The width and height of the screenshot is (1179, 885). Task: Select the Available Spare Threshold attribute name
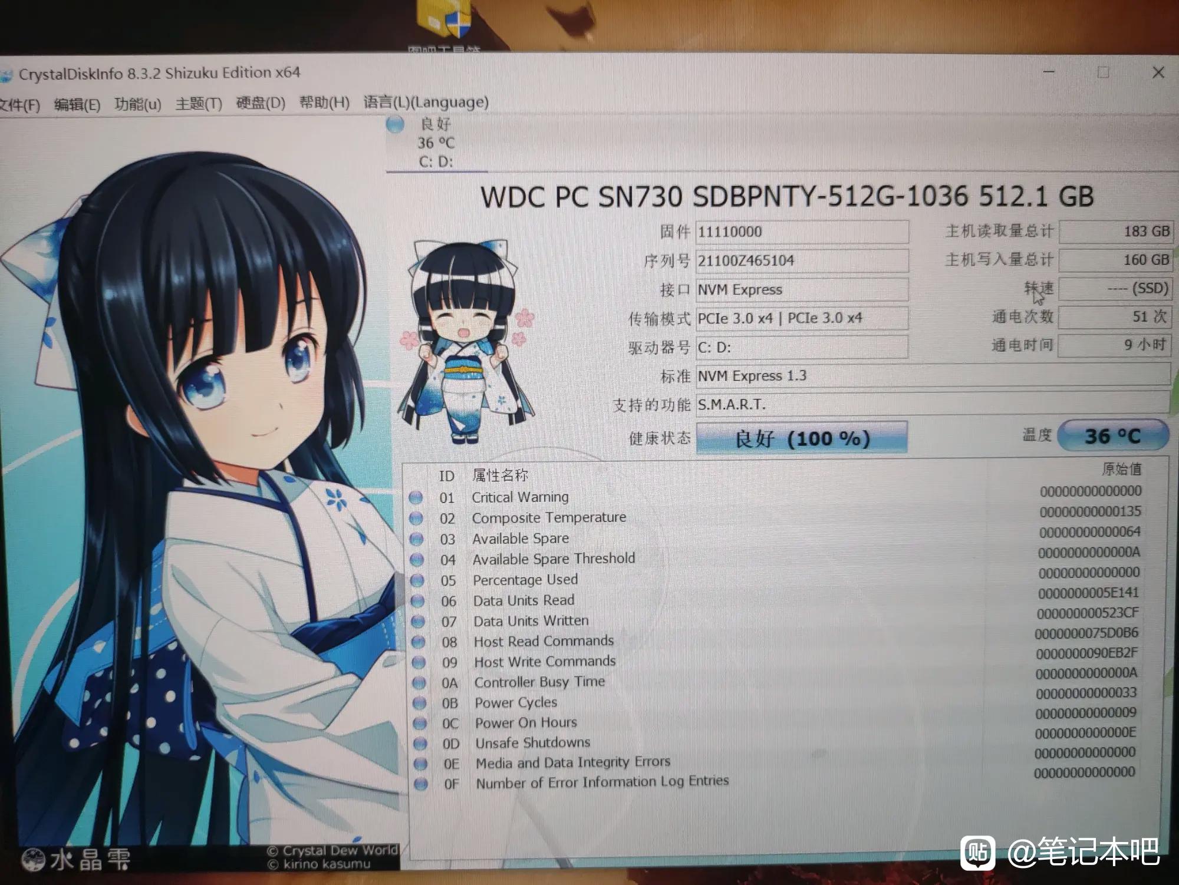554,559
